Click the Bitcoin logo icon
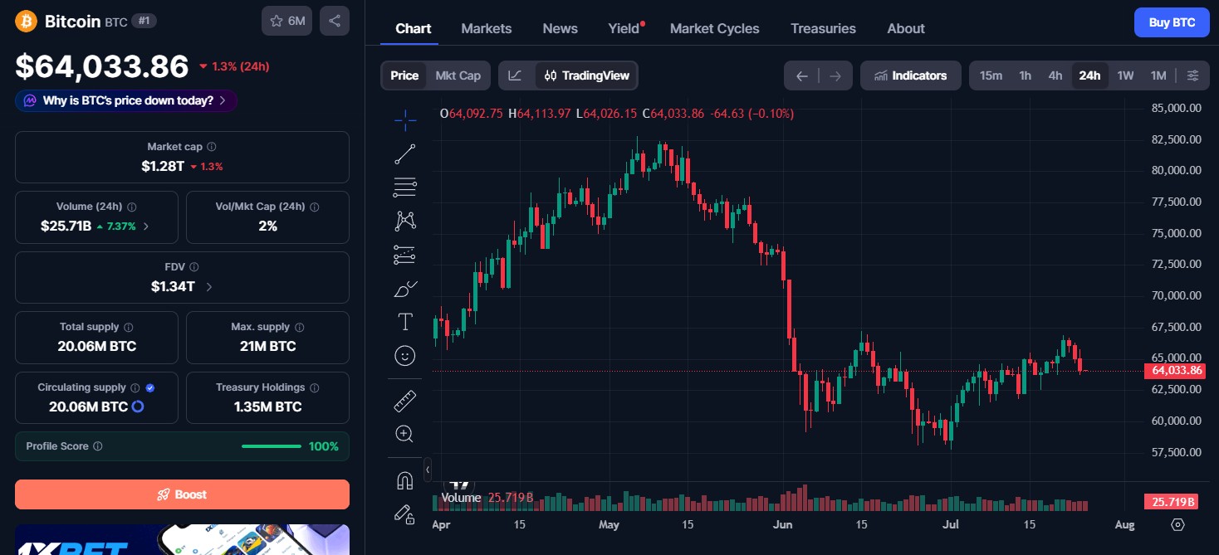 click(27, 21)
